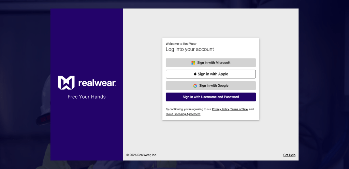This screenshot has width=349, height=169.
Task: Click the Google G logo icon
Action: 195,86
